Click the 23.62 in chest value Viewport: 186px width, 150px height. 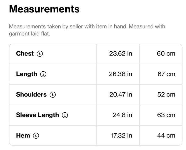(121, 53)
